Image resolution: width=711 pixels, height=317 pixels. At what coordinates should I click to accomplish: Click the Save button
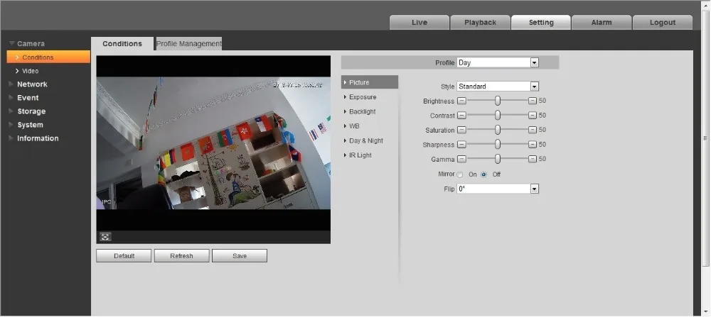click(x=240, y=256)
